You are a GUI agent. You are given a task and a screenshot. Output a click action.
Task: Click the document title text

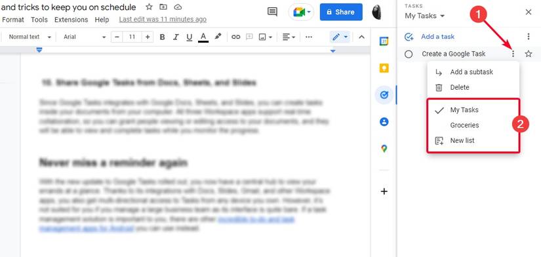coord(68,7)
